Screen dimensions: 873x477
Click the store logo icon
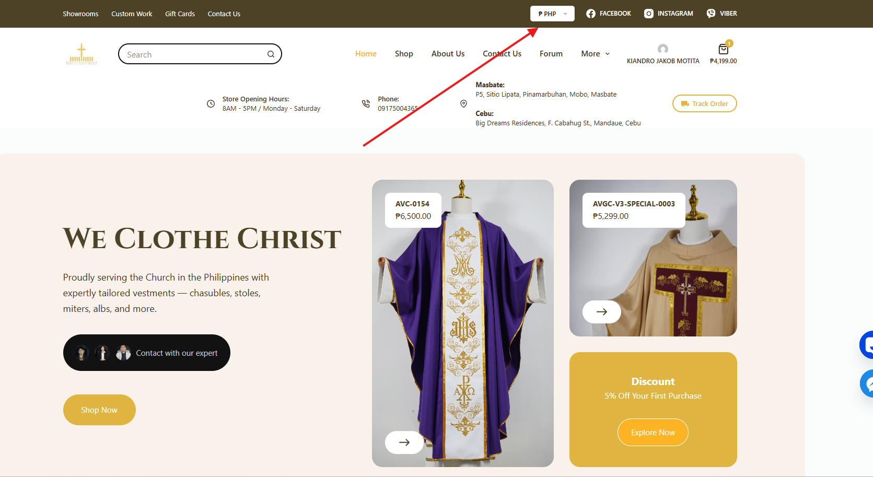click(82, 54)
